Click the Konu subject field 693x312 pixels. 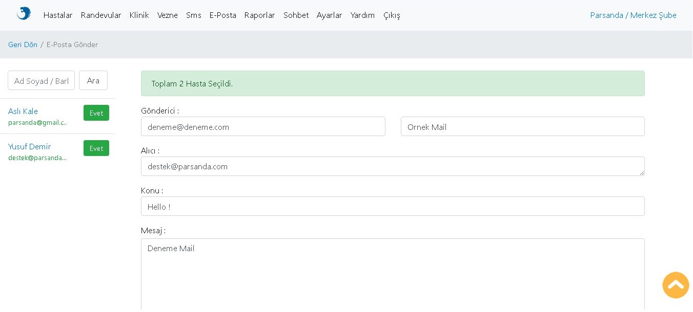pyautogui.click(x=393, y=206)
